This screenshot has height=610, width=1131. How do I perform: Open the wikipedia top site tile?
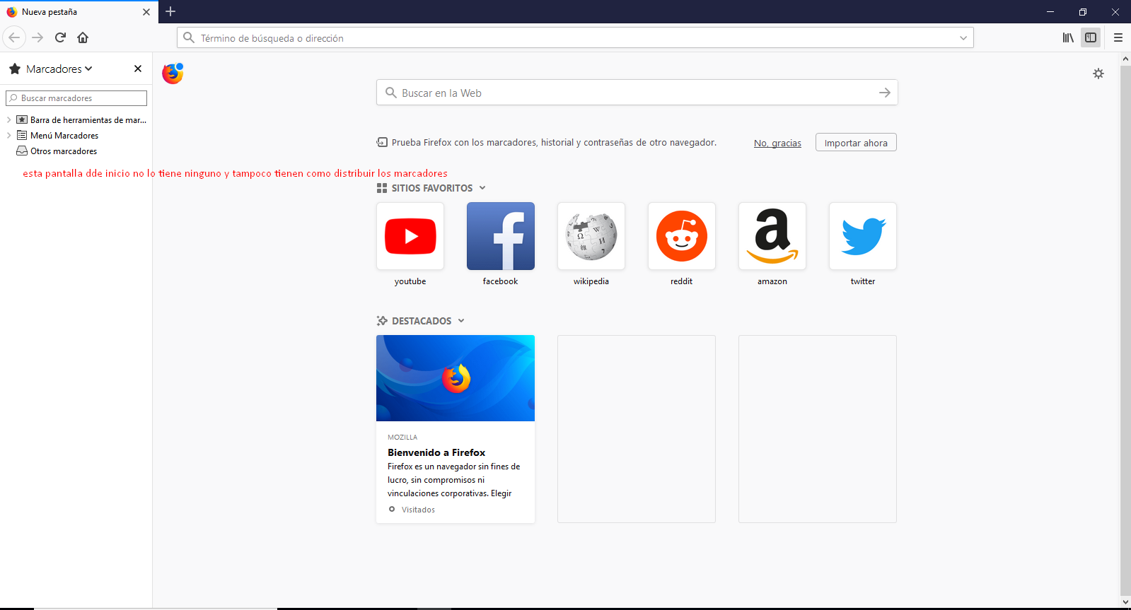pos(591,236)
